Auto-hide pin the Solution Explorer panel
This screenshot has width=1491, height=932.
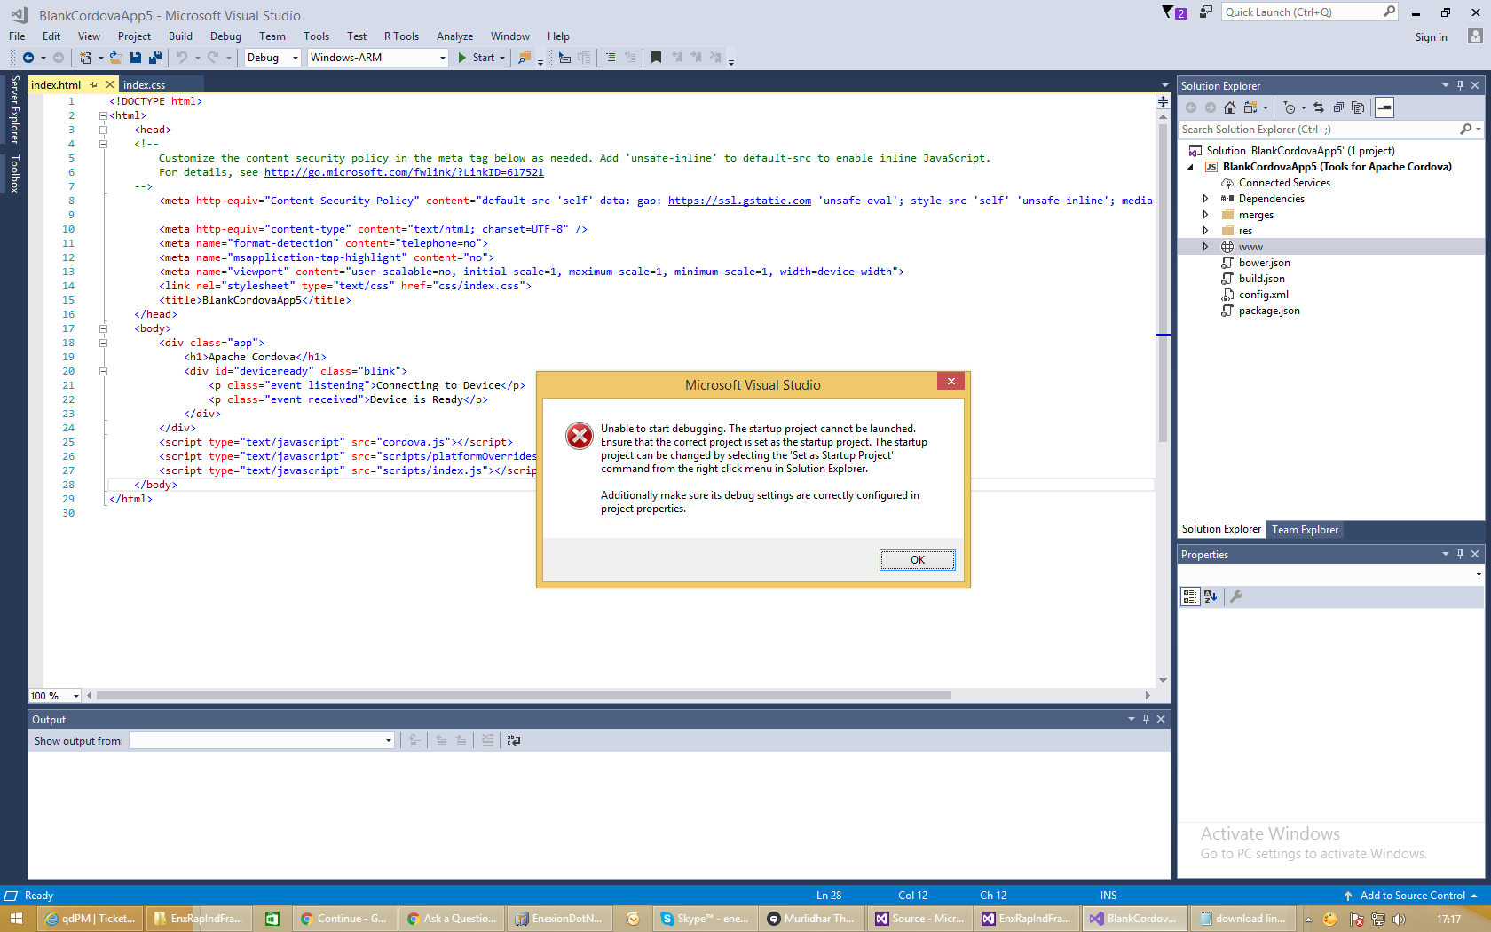tap(1460, 85)
